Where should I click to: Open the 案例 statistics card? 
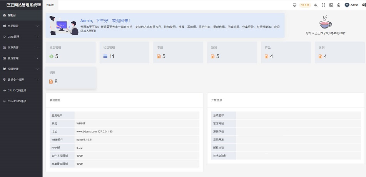click(339, 52)
